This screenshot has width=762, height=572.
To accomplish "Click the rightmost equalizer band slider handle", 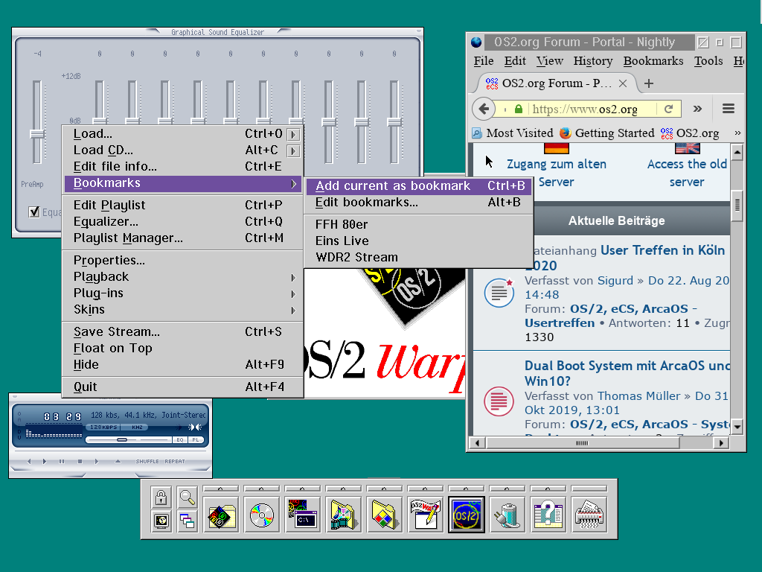I will click(394, 121).
